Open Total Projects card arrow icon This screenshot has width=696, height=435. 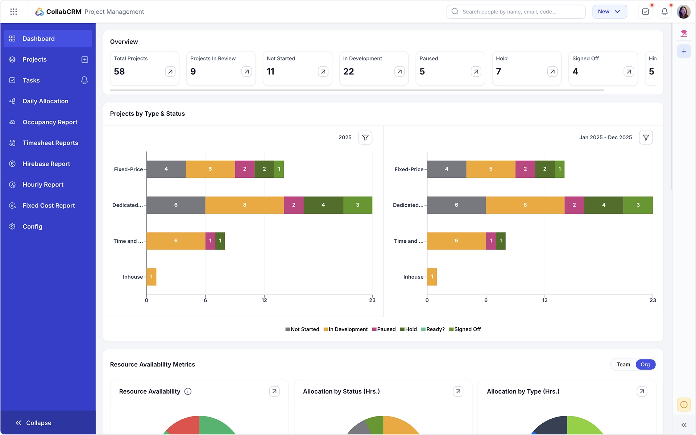170,71
